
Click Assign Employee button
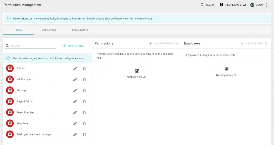point(254,43)
